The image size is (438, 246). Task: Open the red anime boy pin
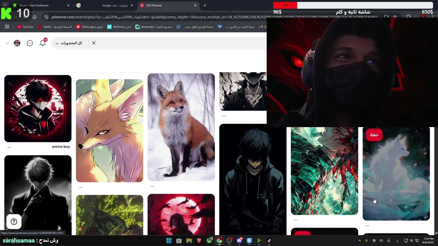38,109
